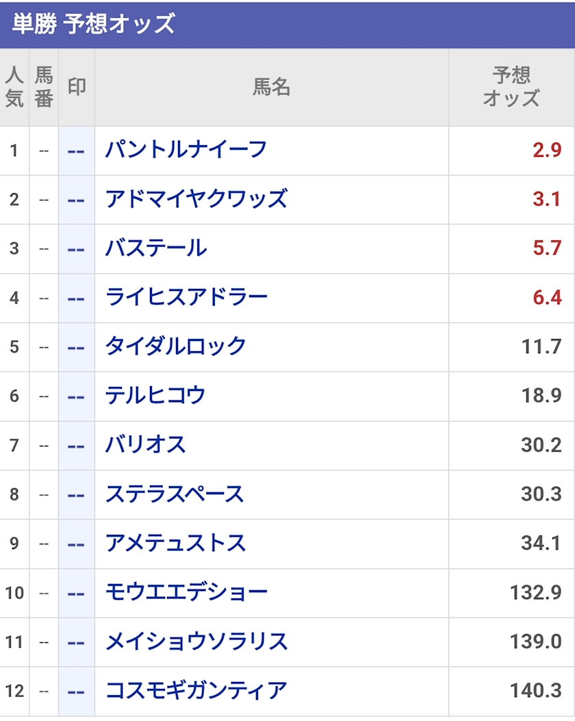
Task: Open the 印 mark selector for アドマイヤクワッズ
Action: (76, 200)
